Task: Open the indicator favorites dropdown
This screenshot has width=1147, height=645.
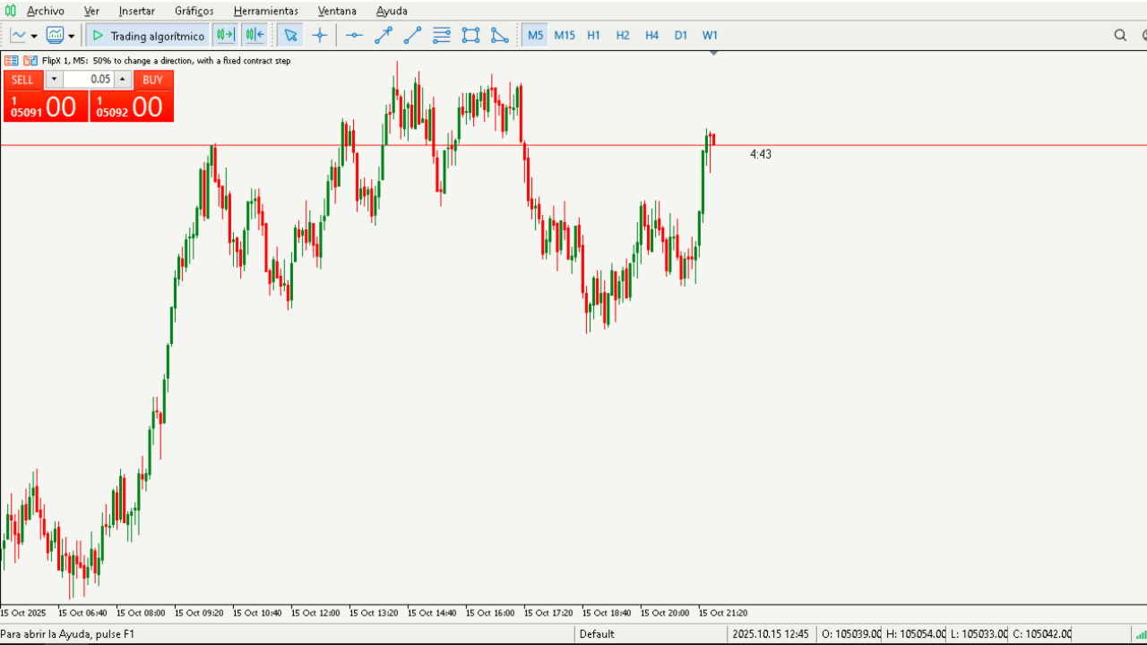Action: pos(69,35)
